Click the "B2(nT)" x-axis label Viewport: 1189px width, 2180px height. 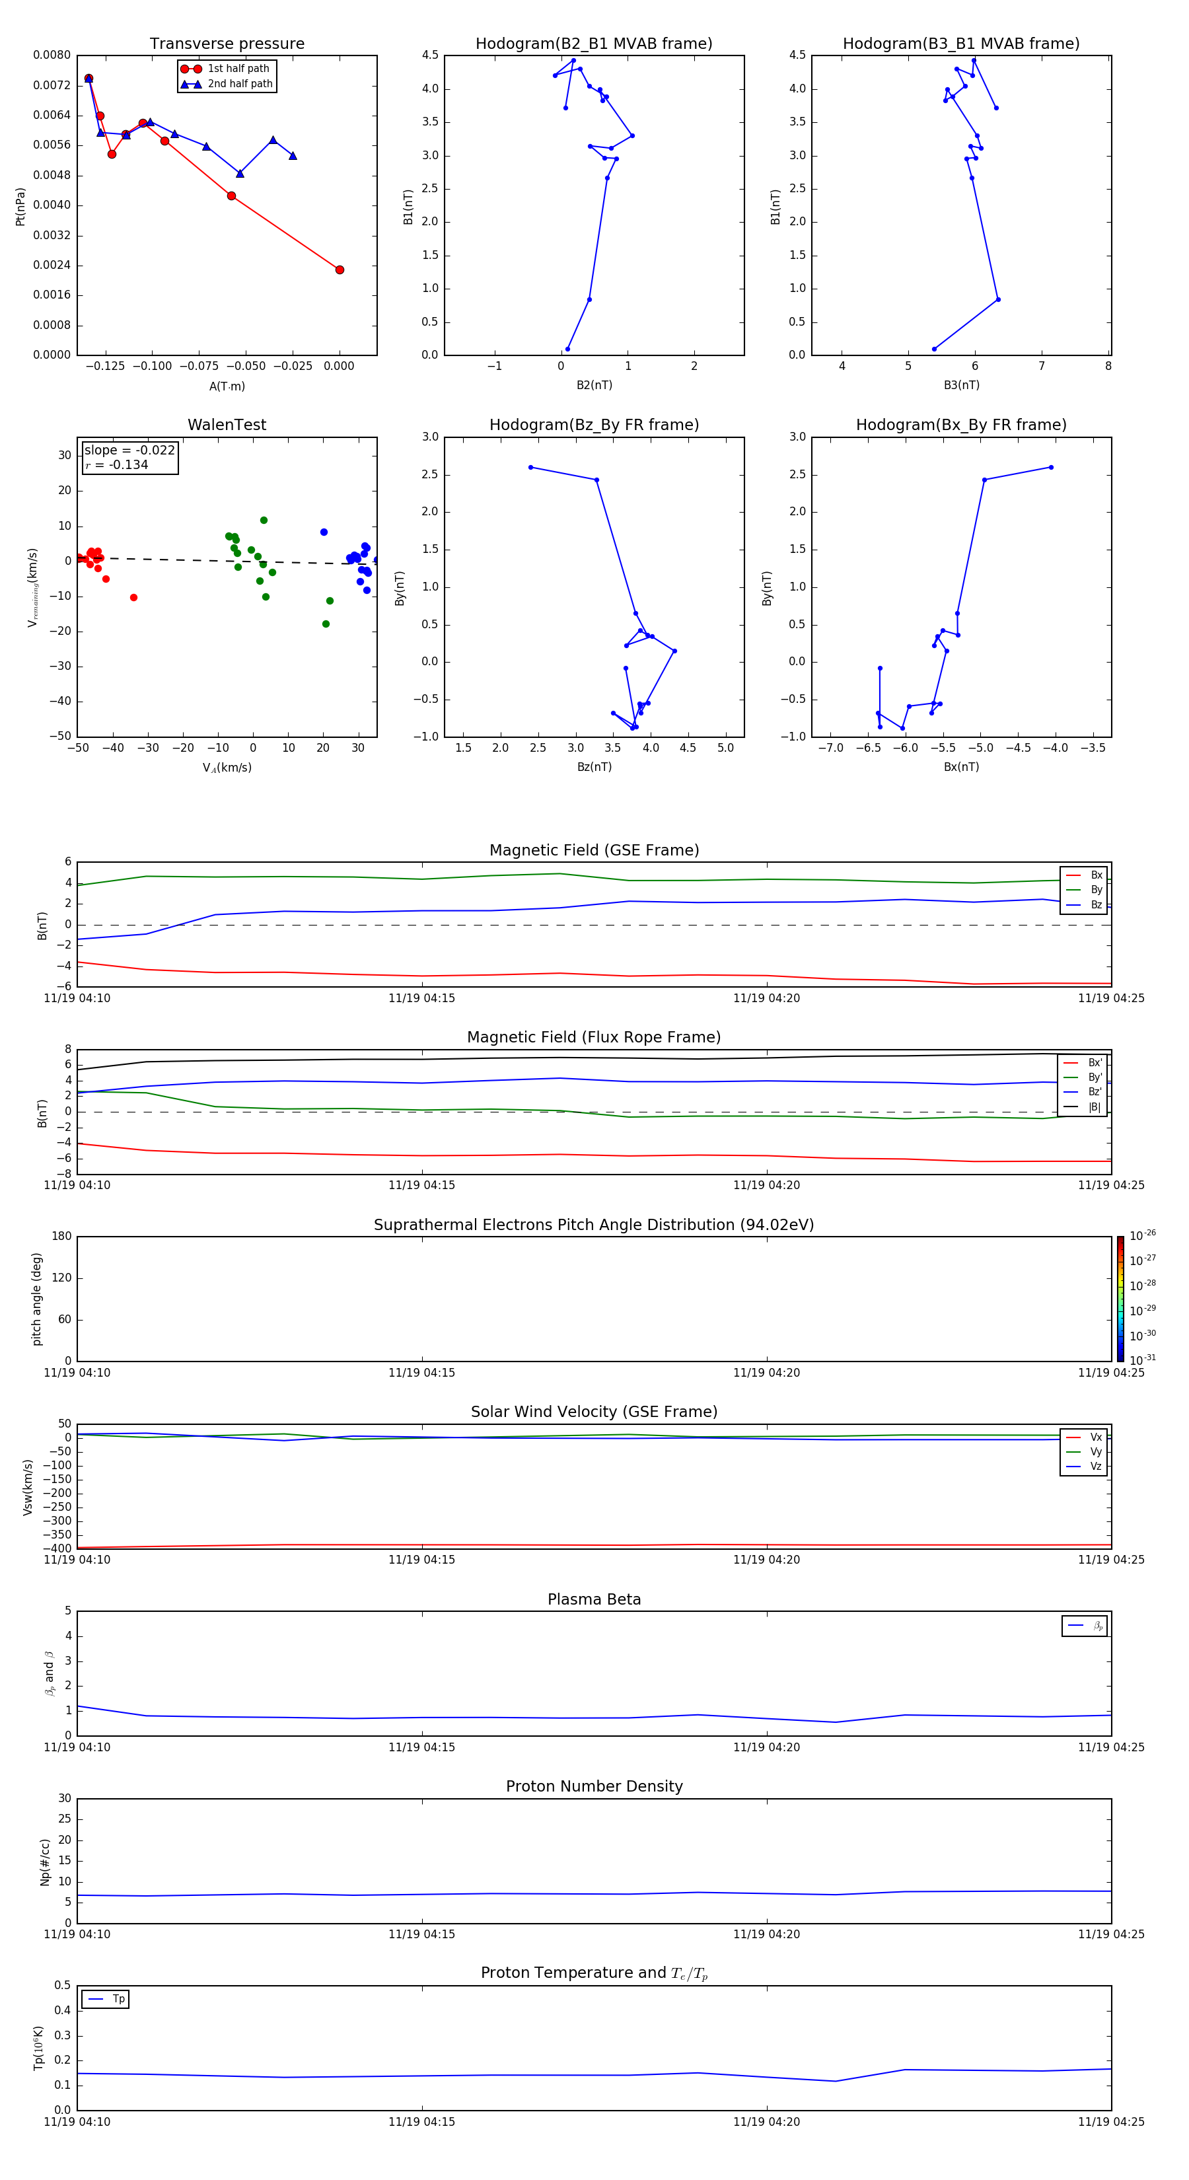pyautogui.click(x=594, y=385)
